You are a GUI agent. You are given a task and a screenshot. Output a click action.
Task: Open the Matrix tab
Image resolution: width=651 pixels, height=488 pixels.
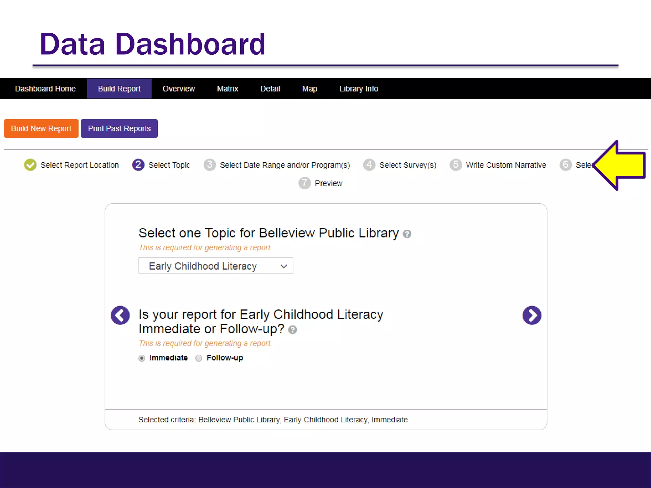(x=228, y=89)
